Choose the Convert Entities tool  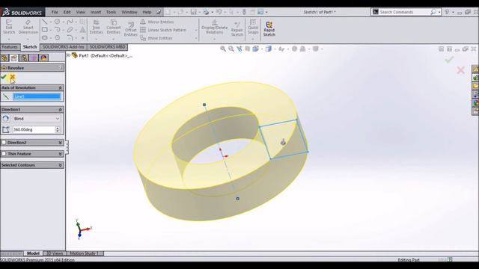(113, 28)
